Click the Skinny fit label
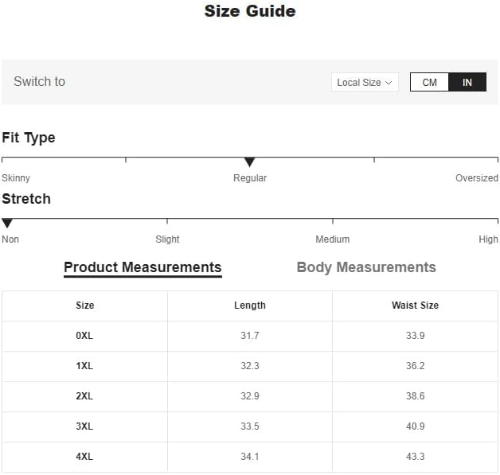 tap(16, 178)
